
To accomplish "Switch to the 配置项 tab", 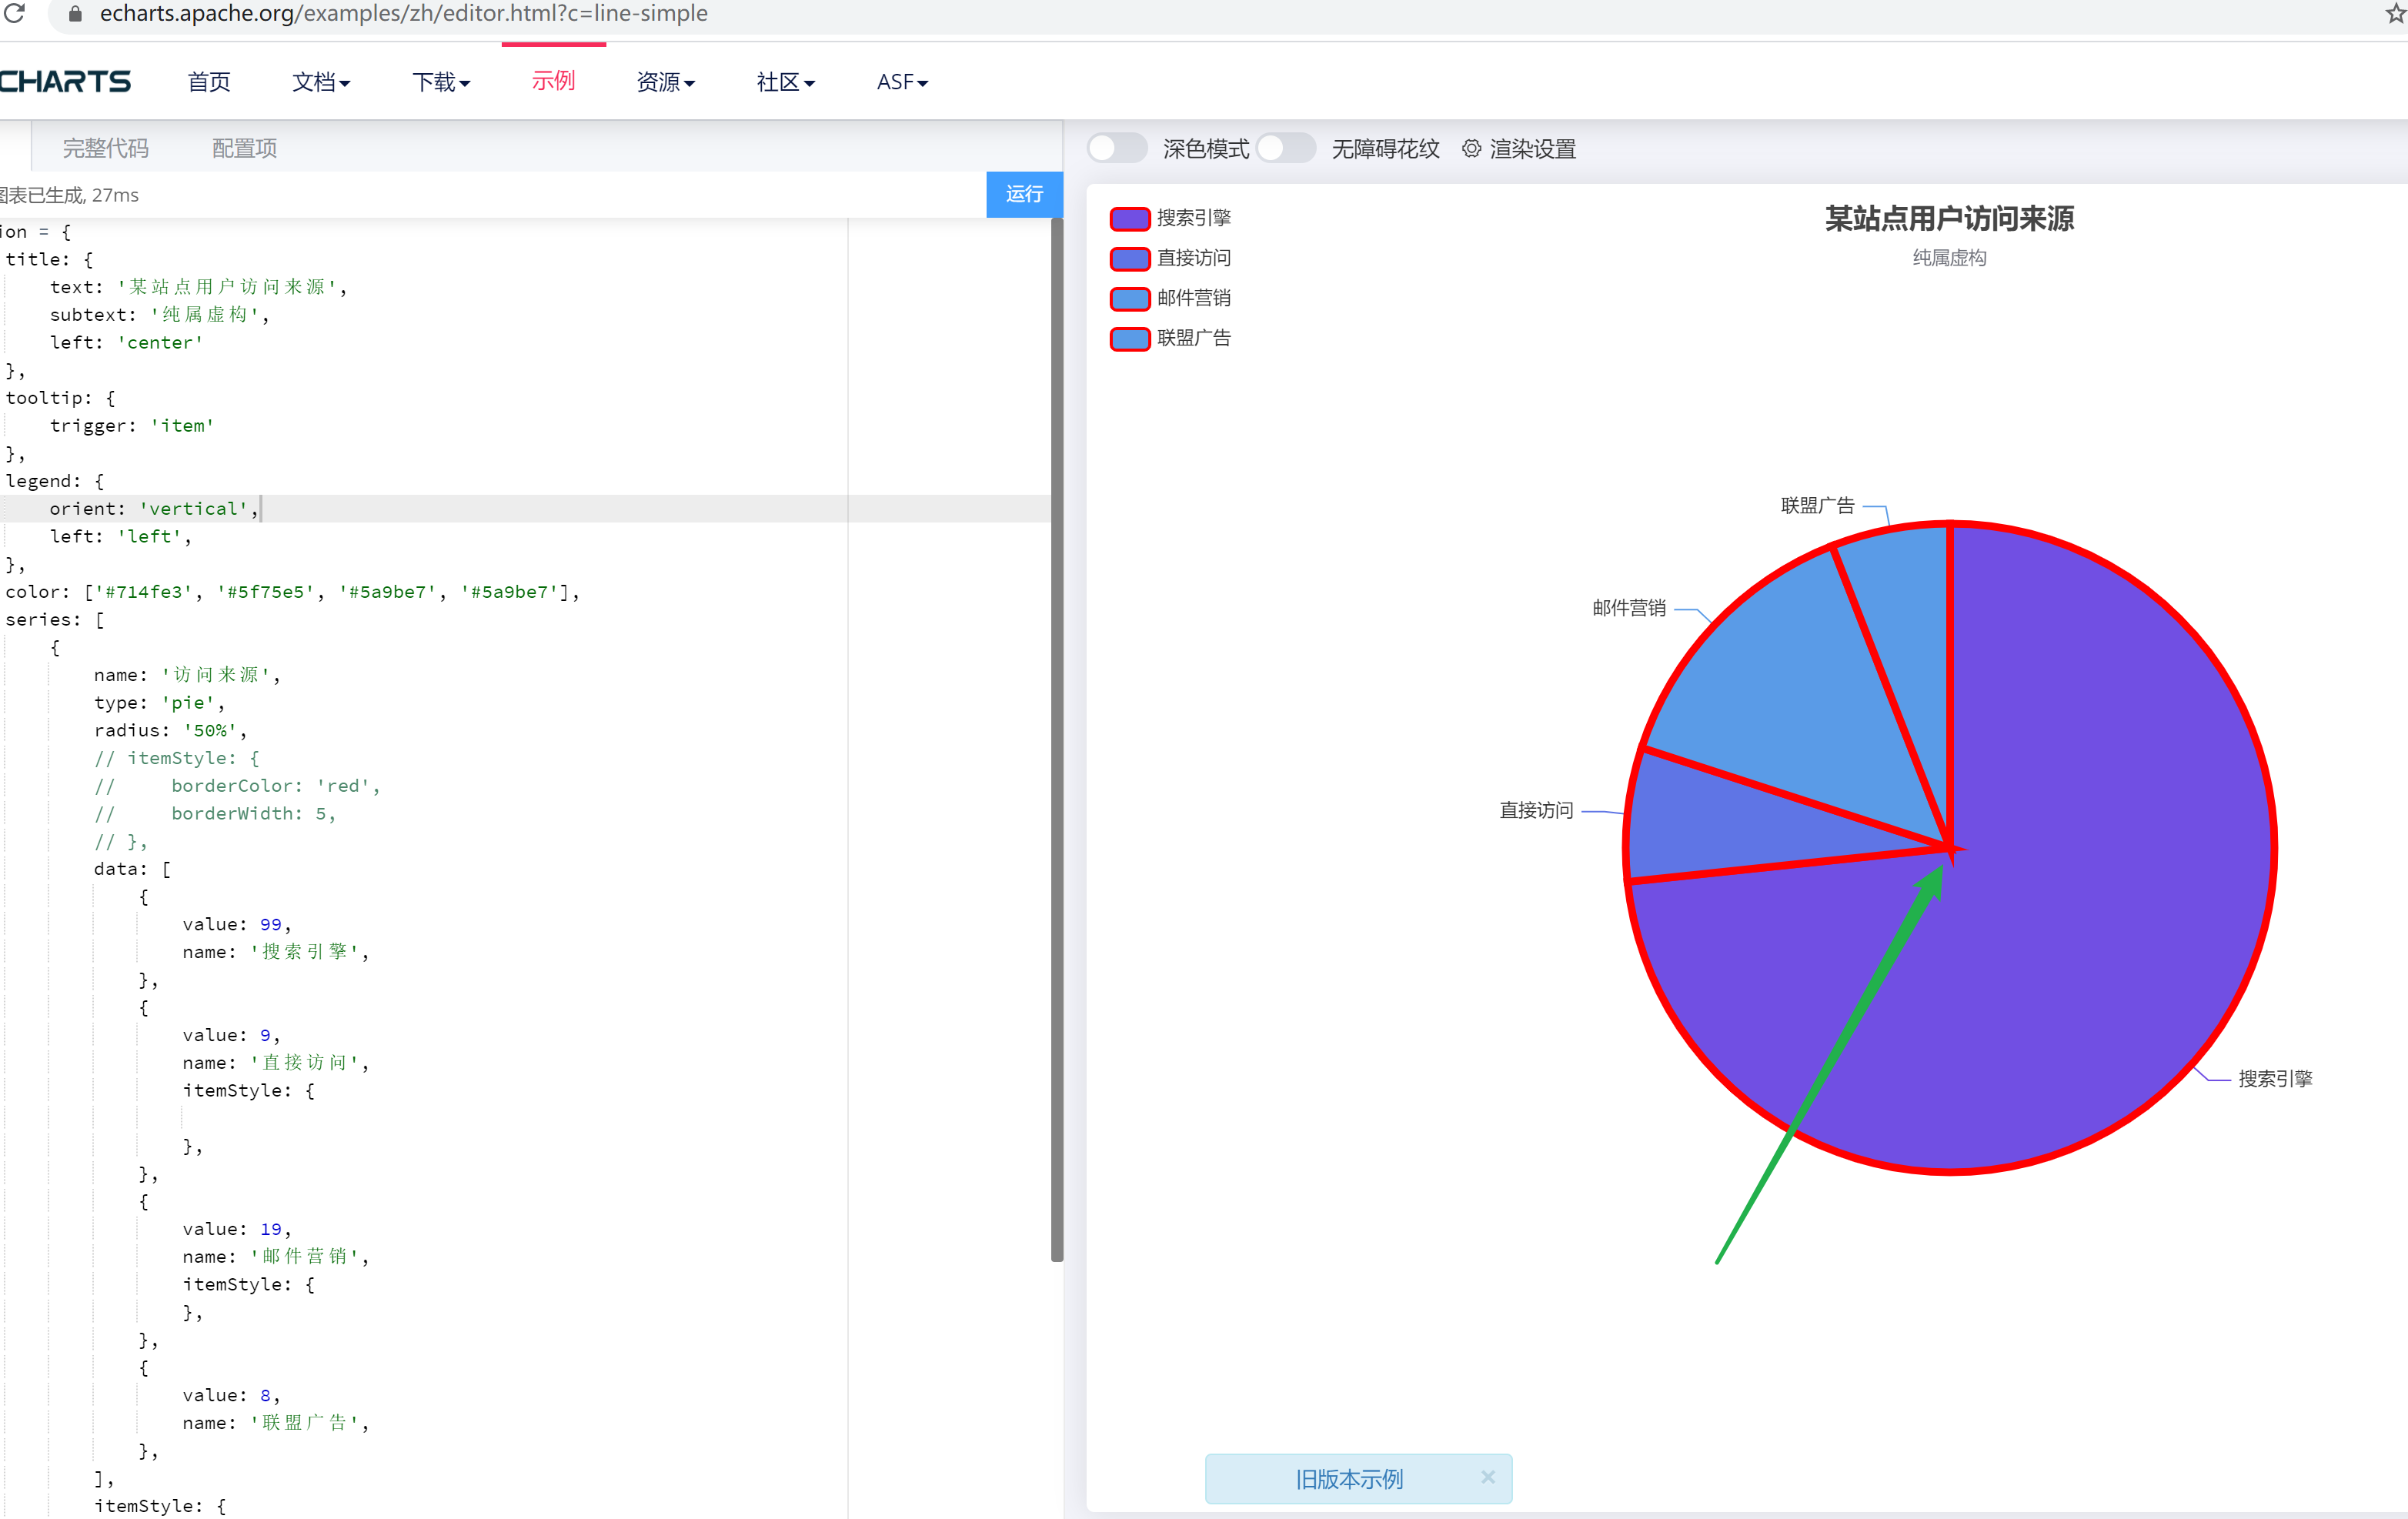I will click(x=244, y=149).
